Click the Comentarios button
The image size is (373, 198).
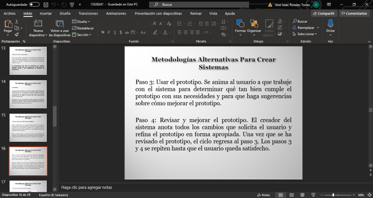(x=354, y=13)
